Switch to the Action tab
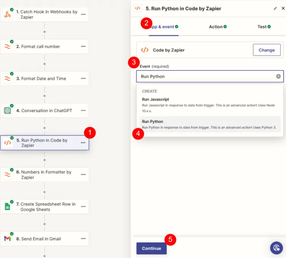286x258 pixels. 218,27
